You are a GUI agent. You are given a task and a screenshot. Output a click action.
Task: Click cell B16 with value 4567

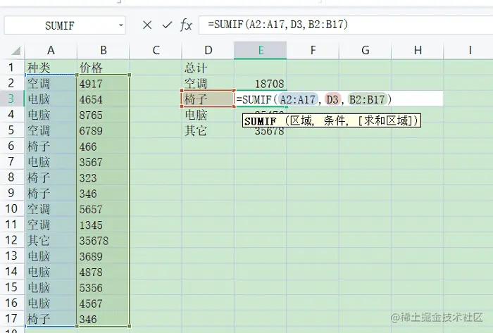103,303
